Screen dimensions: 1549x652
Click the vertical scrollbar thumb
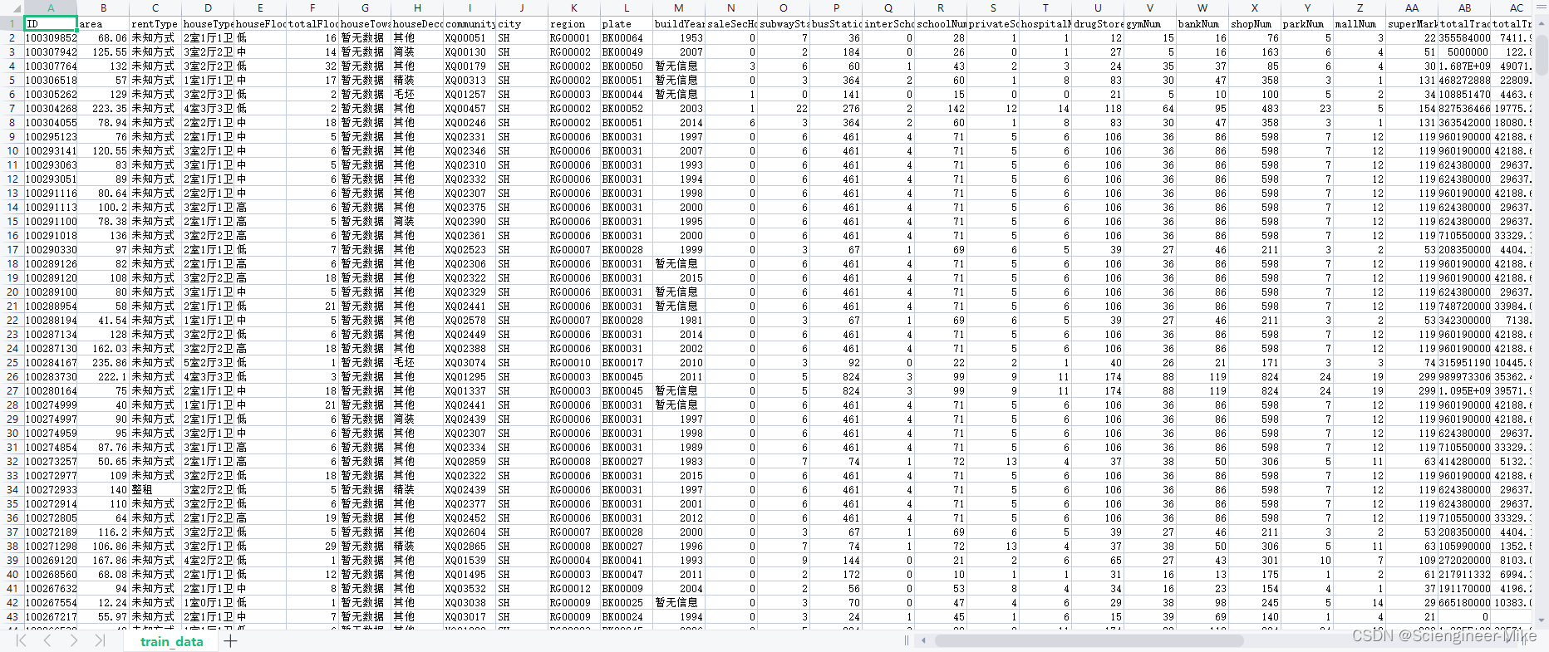click(x=1542, y=56)
